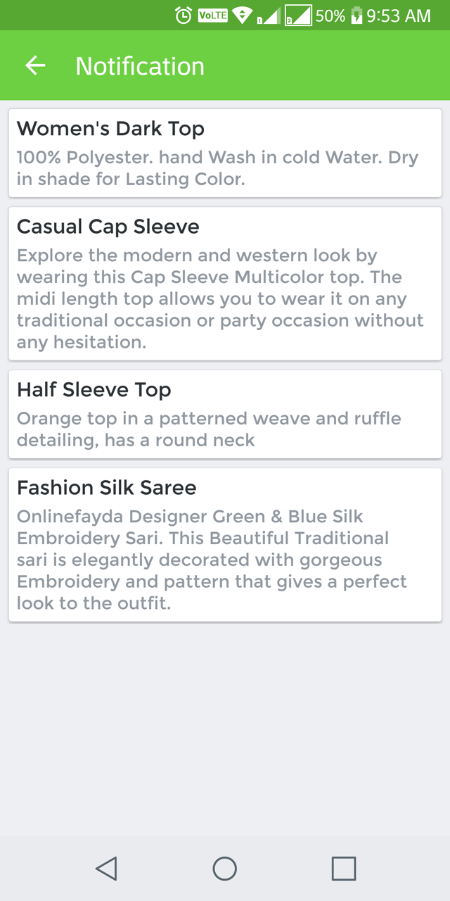Open the Women's Dark Top notification
This screenshot has width=450, height=901.
click(225, 153)
